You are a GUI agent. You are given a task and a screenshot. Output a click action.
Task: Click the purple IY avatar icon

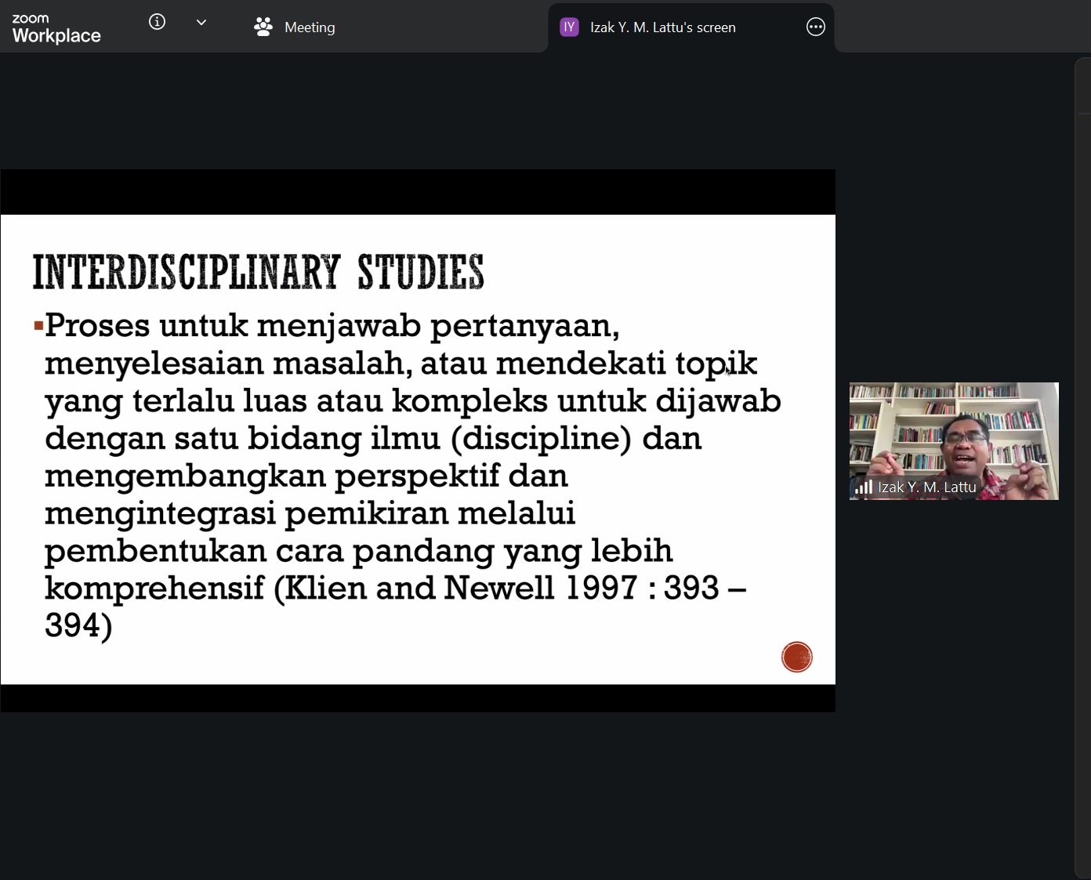(x=569, y=27)
